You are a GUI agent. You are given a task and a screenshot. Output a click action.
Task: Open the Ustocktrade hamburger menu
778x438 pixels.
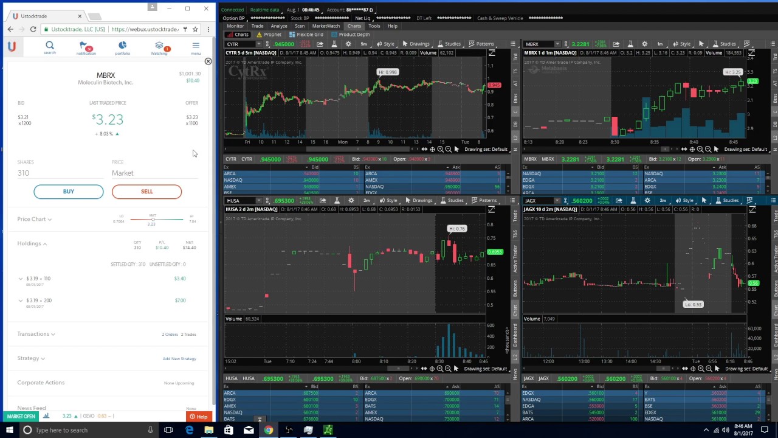196,47
